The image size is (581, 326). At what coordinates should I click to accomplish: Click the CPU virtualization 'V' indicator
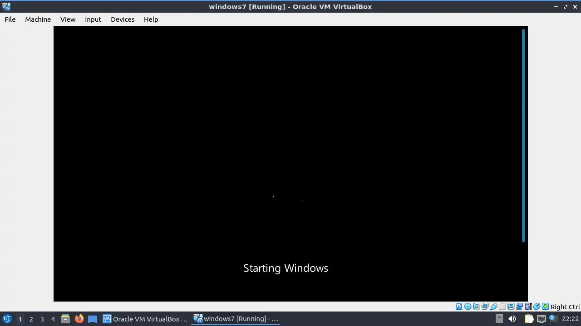[528, 307]
